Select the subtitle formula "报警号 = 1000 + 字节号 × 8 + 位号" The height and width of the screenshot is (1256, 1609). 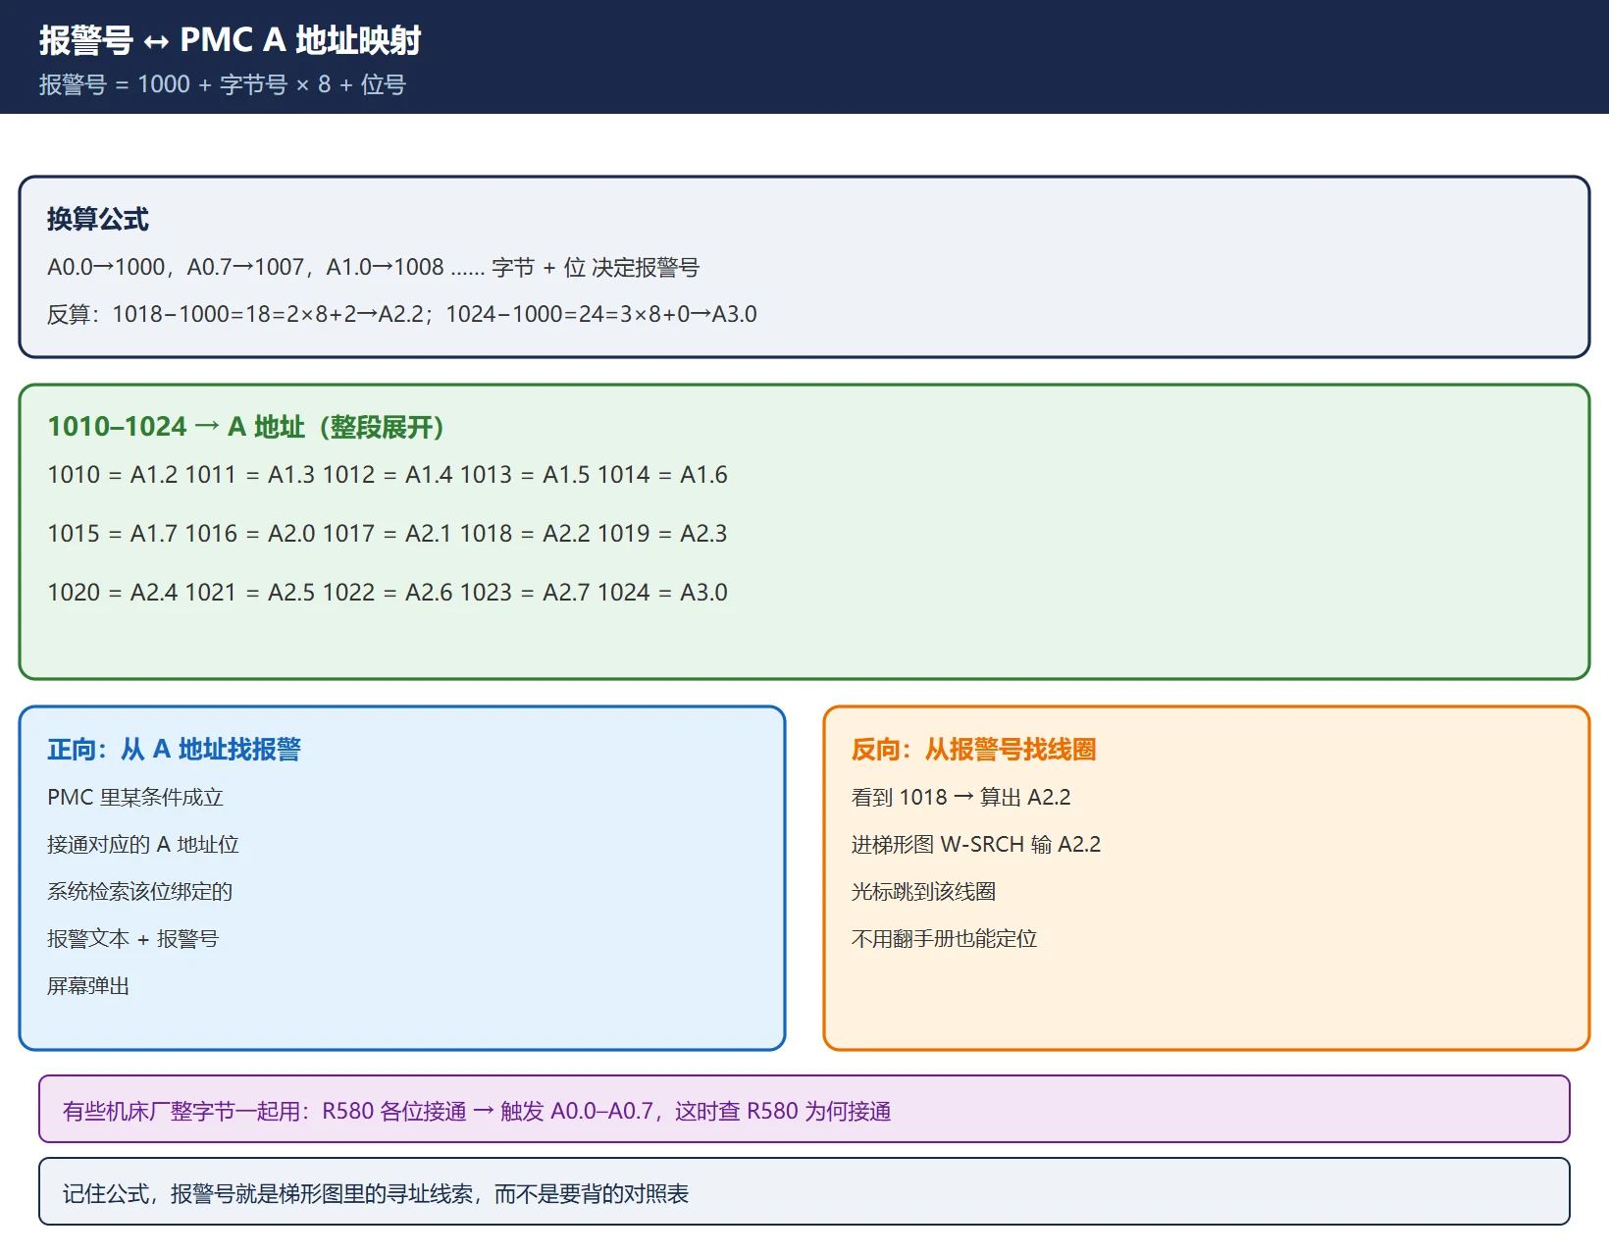tap(222, 84)
